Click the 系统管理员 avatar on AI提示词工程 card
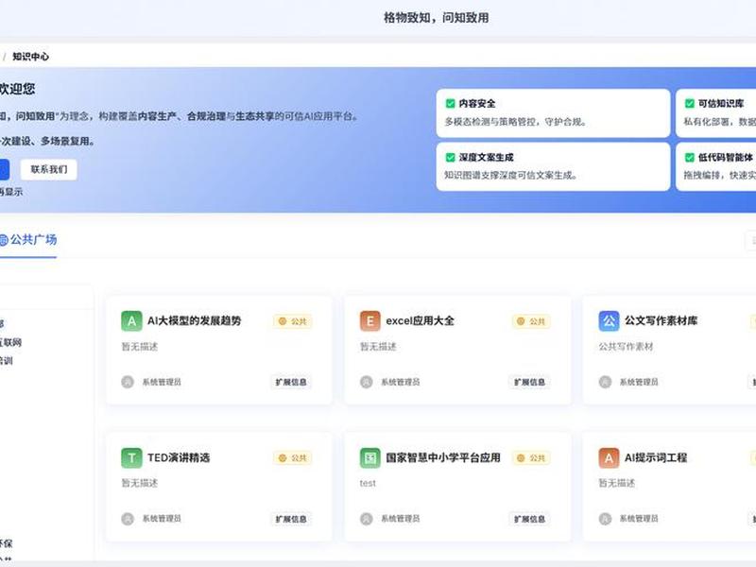The height and width of the screenshot is (567, 756). coord(605,519)
